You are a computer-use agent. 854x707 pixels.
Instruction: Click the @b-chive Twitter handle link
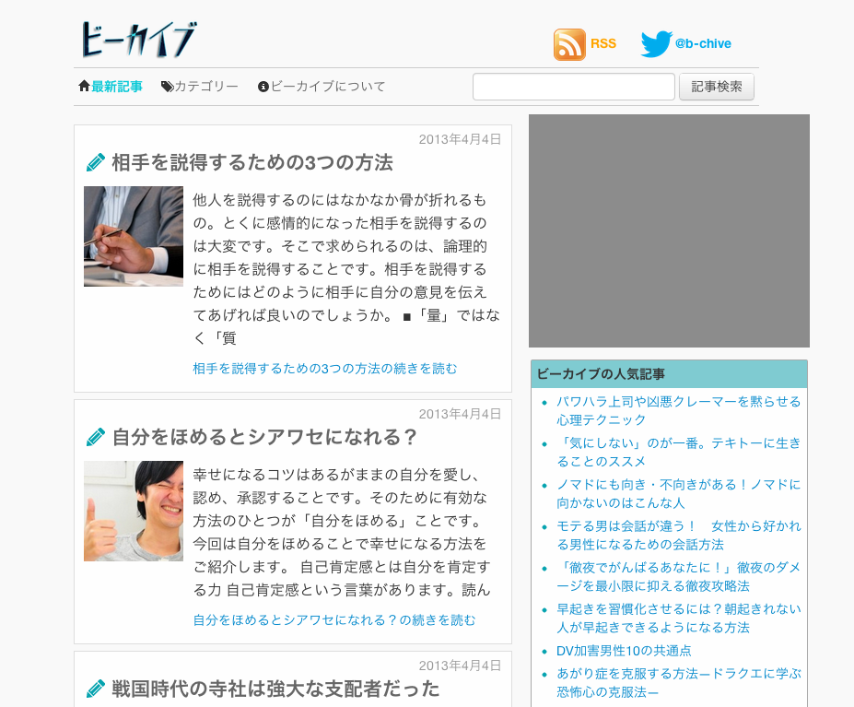click(x=703, y=43)
